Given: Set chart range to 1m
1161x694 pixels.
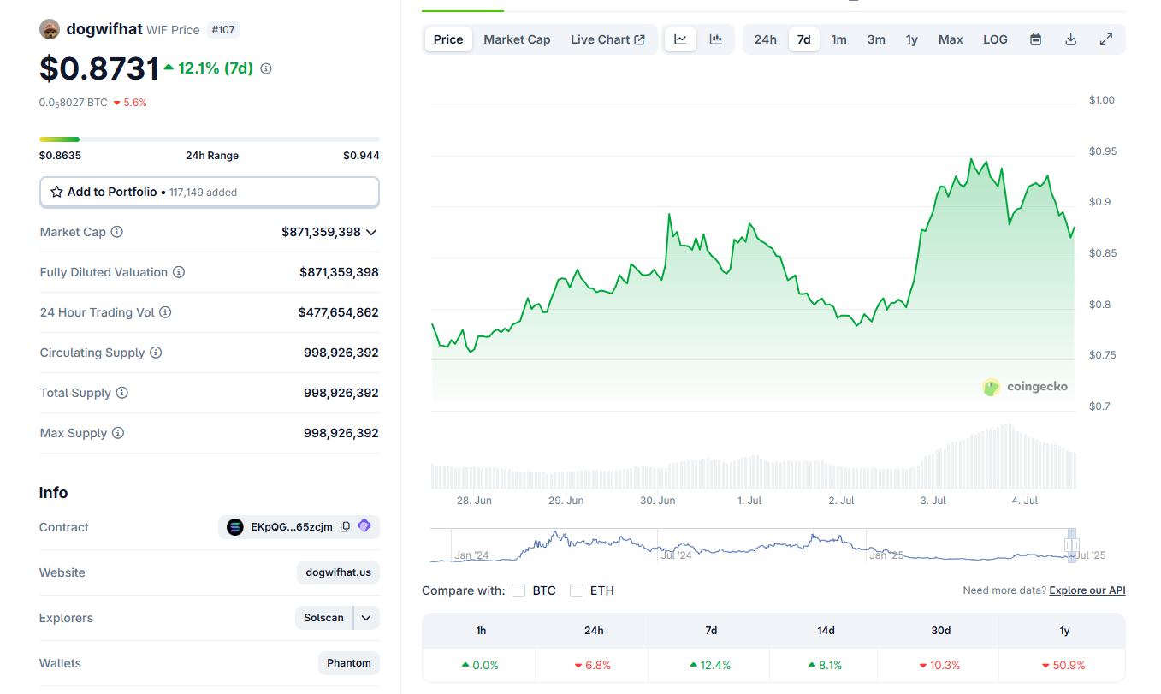Looking at the screenshot, I should tap(839, 39).
